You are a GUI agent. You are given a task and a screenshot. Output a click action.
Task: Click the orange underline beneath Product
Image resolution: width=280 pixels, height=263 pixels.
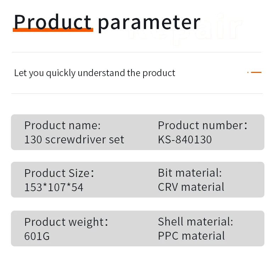[53, 30]
